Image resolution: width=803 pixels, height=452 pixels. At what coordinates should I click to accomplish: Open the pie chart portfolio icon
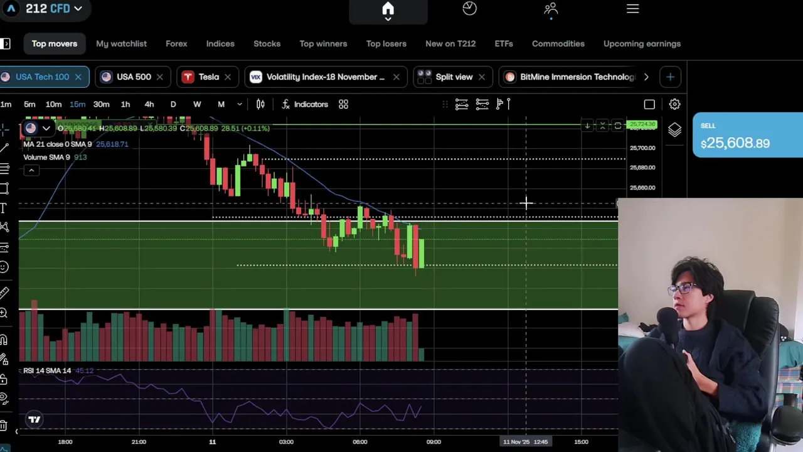click(469, 8)
